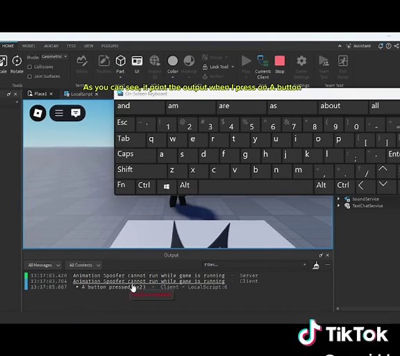Expand SoundService in Explorer
400x356 pixels.
(338, 199)
